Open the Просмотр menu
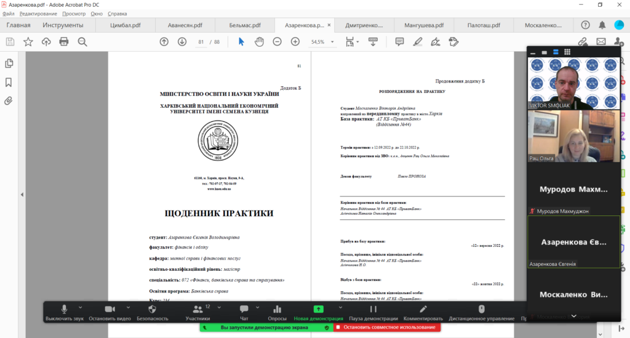 (x=74, y=14)
